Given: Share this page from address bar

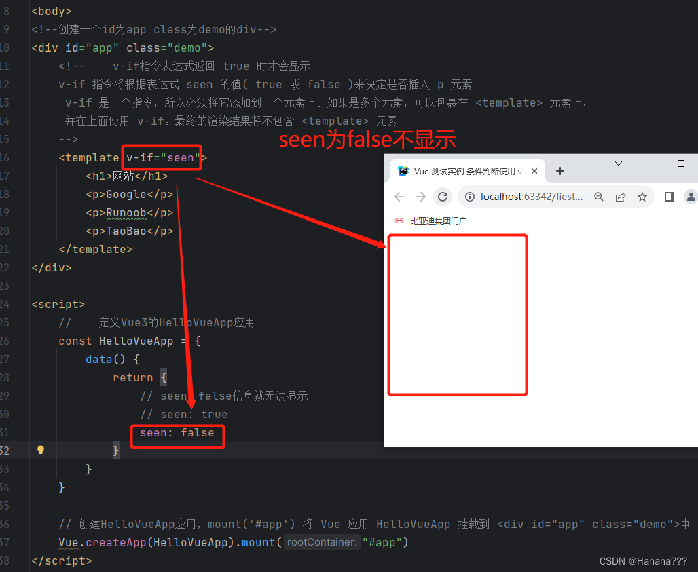Looking at the screenshot, I should coord(621,197).
